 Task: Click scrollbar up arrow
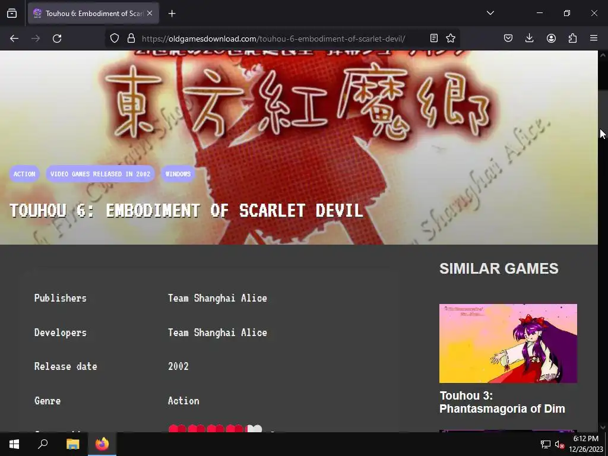tap(603, 55)
